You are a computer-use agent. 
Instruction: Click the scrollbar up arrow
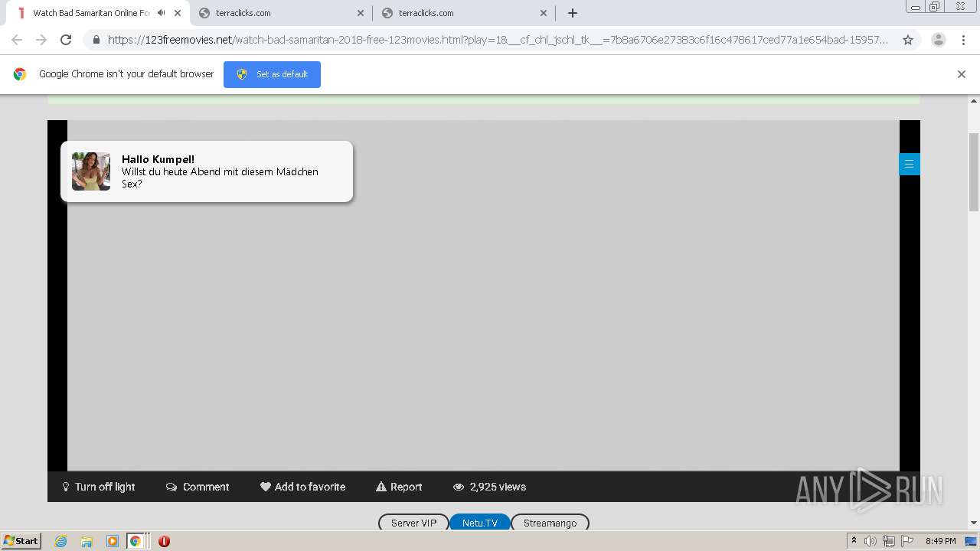(x=974, y=100)
